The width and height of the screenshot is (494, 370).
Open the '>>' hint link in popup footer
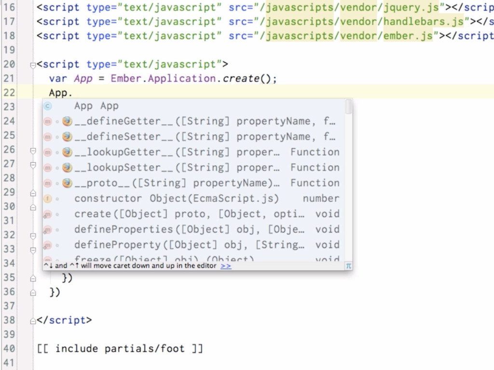pos(226,266)
